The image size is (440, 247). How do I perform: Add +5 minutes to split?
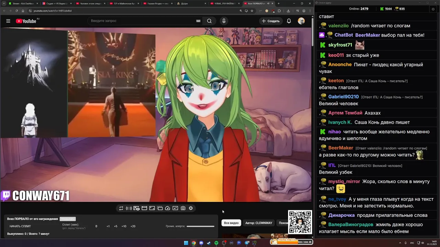pyautogui.click(x=115, y=226)
